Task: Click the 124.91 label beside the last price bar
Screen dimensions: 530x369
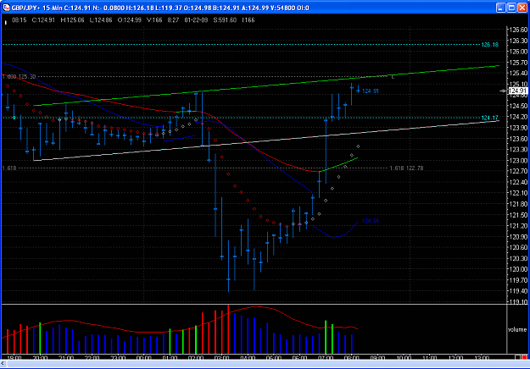Action: (371, 91)
